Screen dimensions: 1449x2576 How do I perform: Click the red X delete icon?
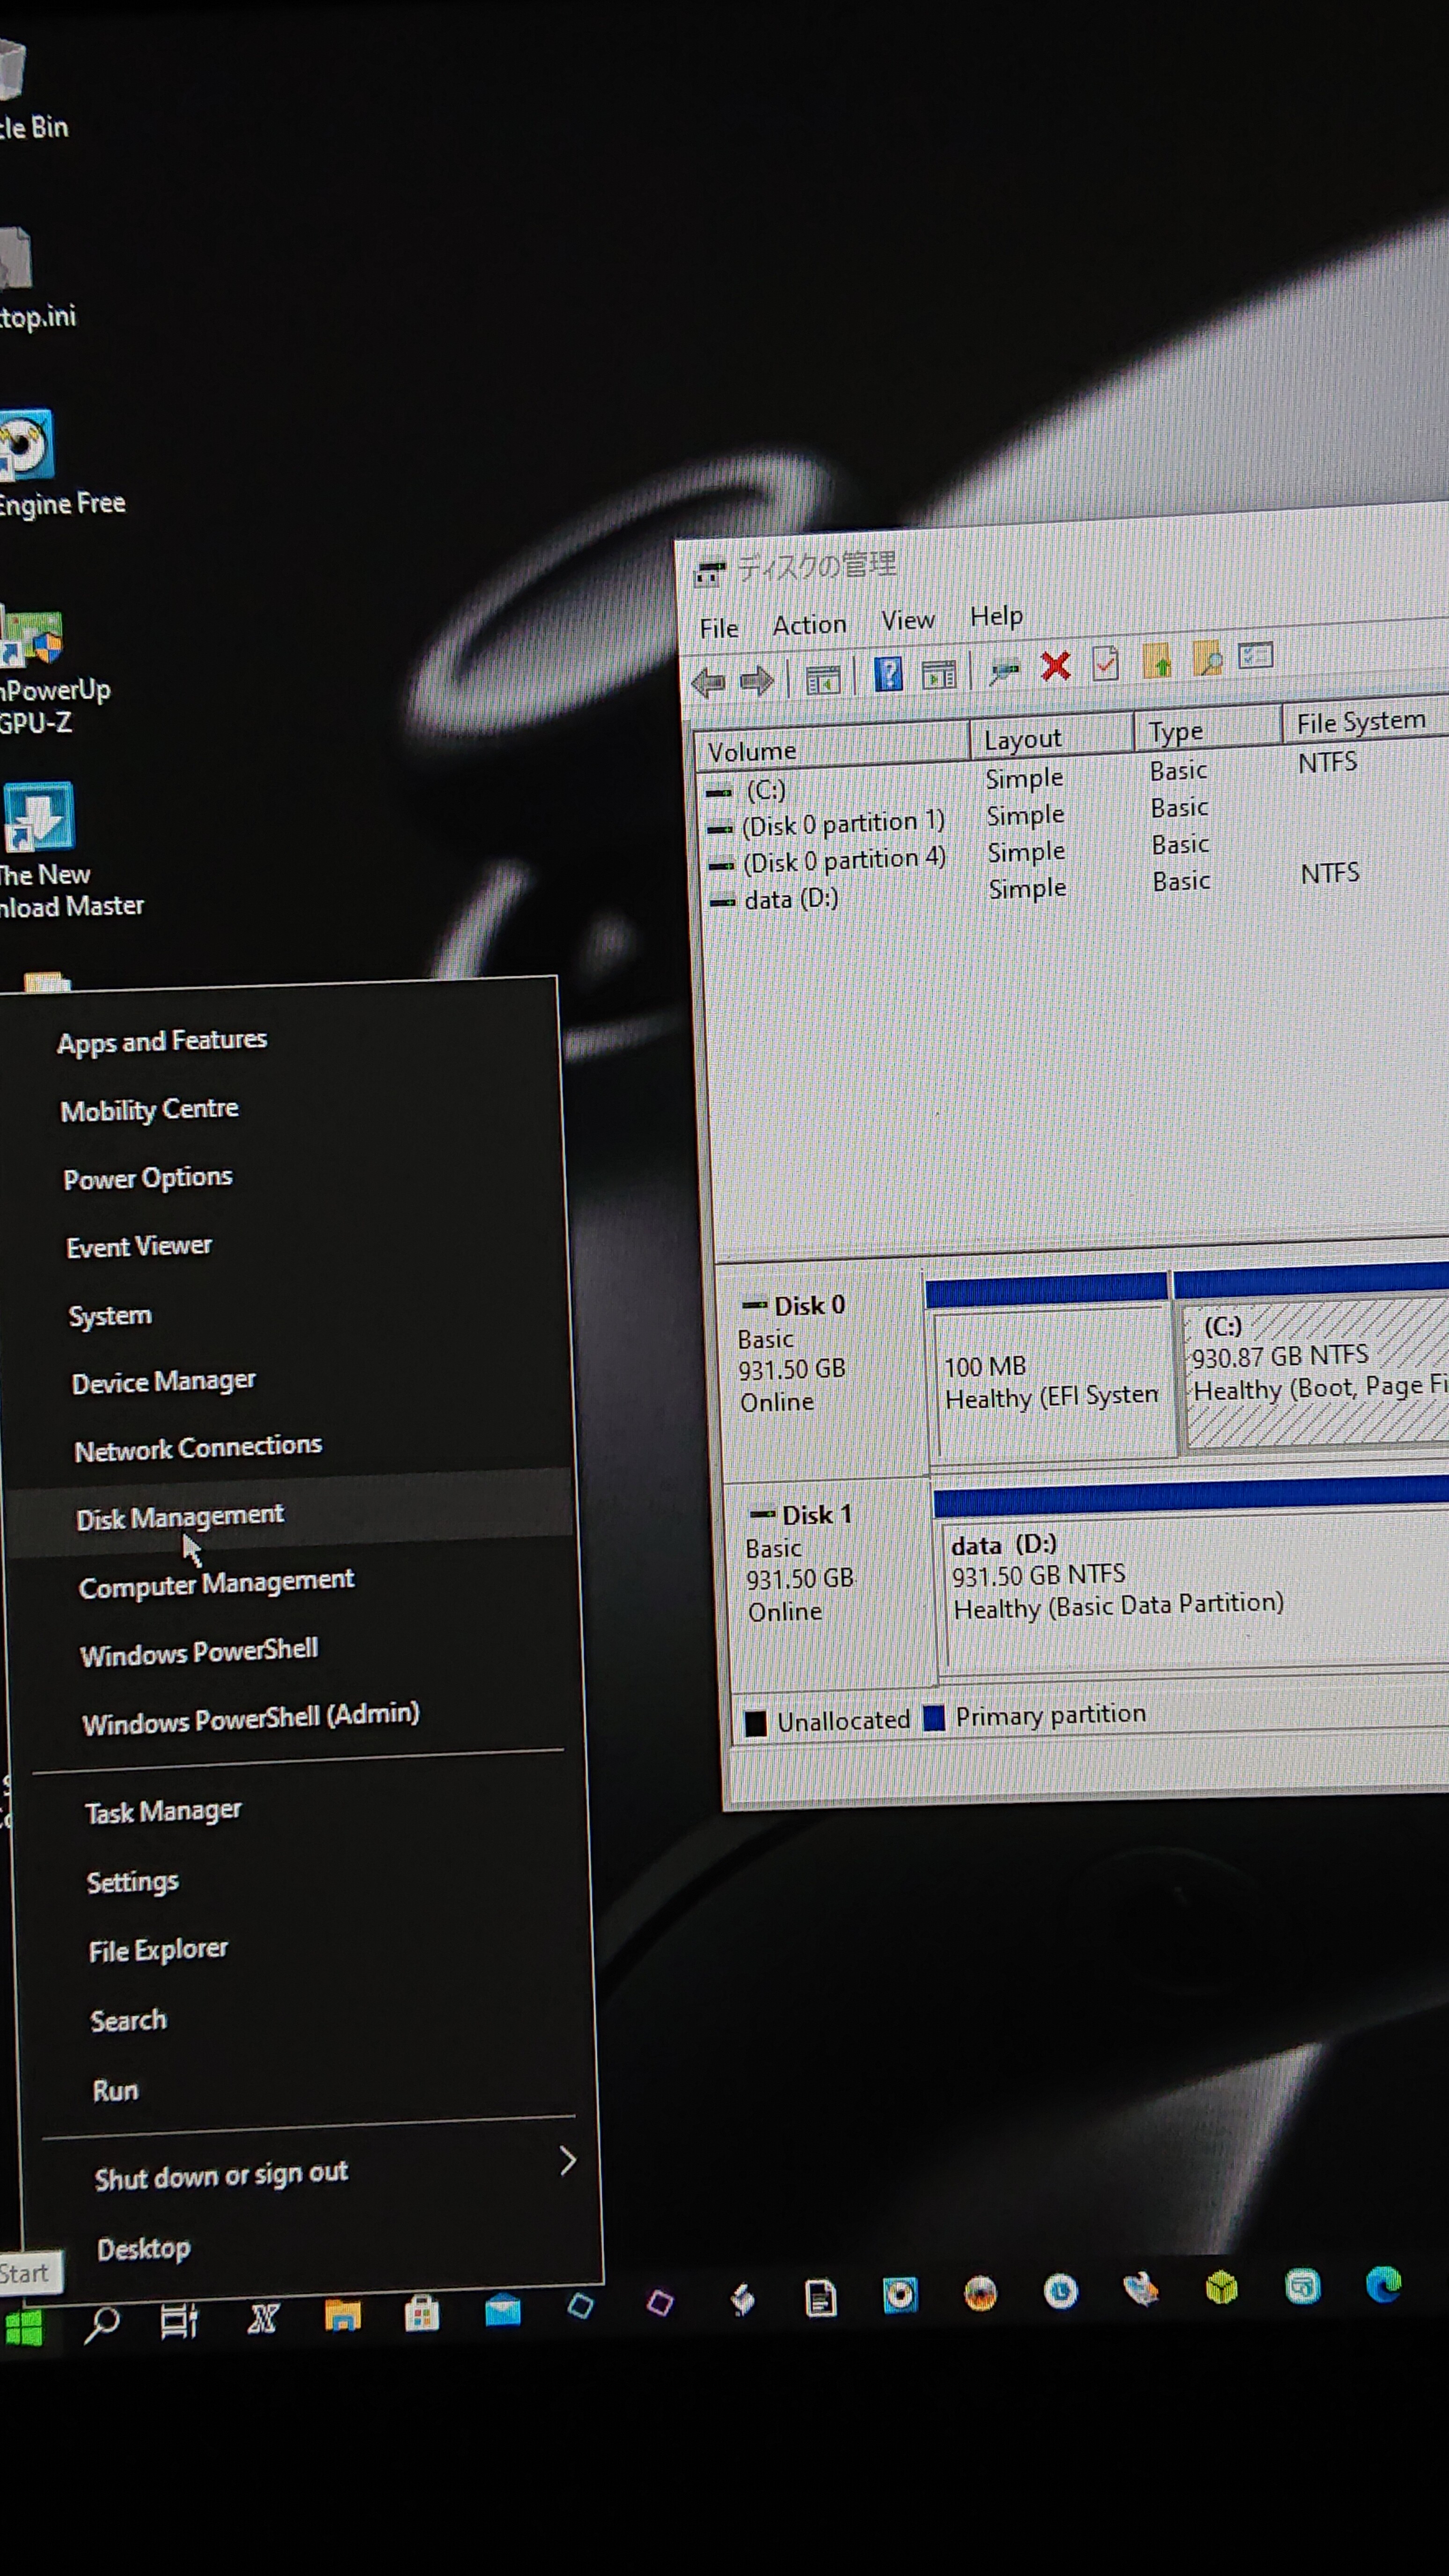click(1055, 666)
